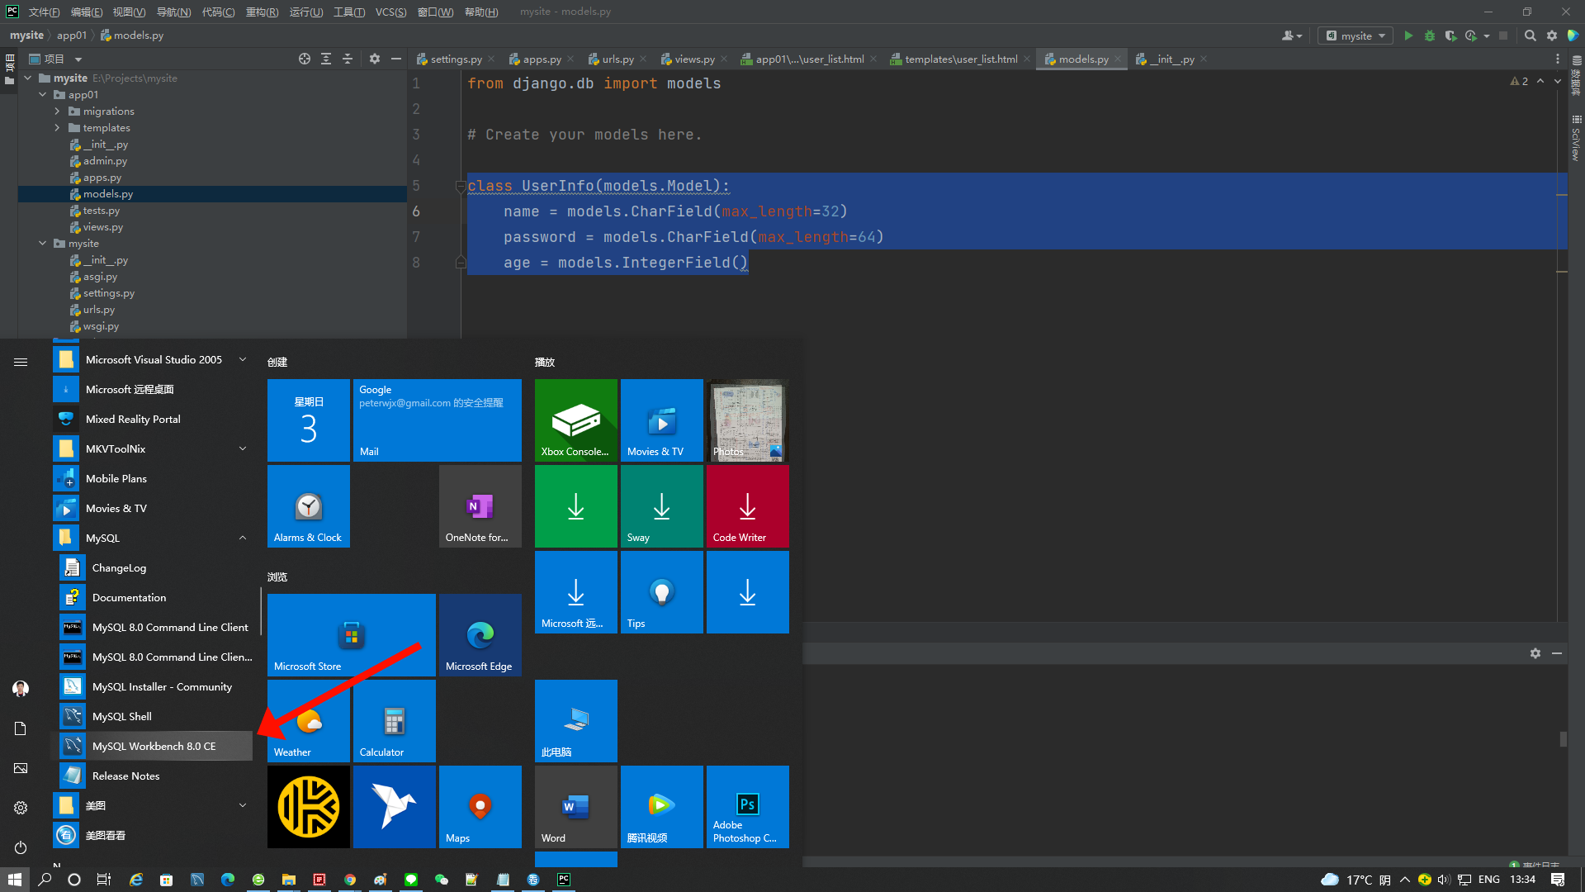The width and height of the screenshot is (1585, 892).
Task: Toggle the start menu hamburger expand
Action: click(x=21, y=362)
